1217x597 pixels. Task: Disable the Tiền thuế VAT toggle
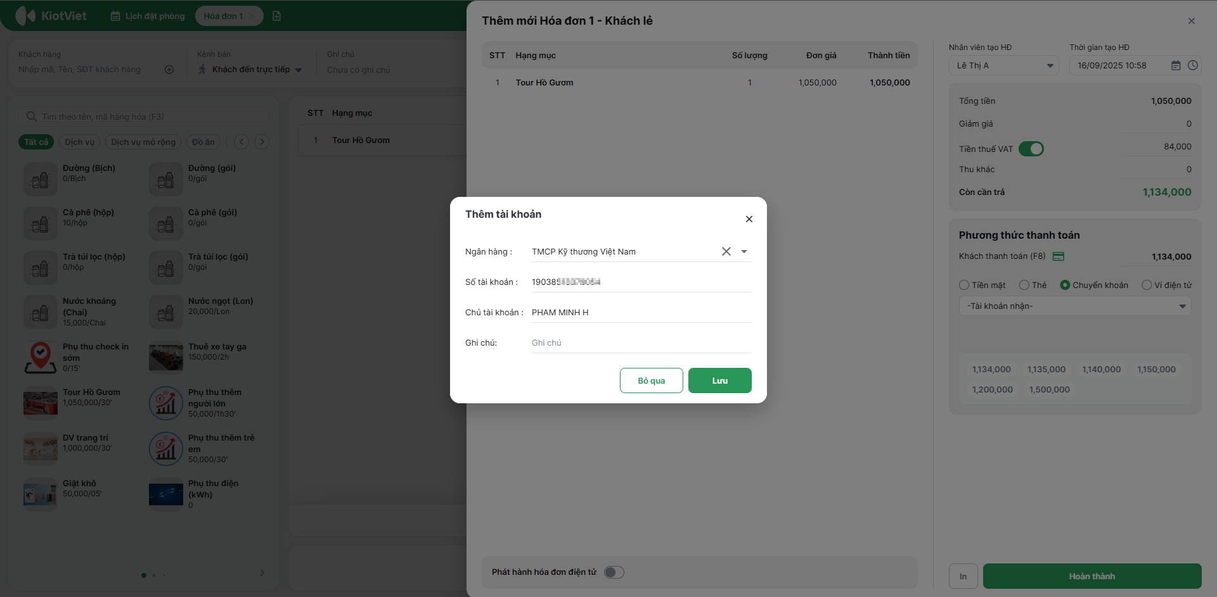click(1031, 149)
